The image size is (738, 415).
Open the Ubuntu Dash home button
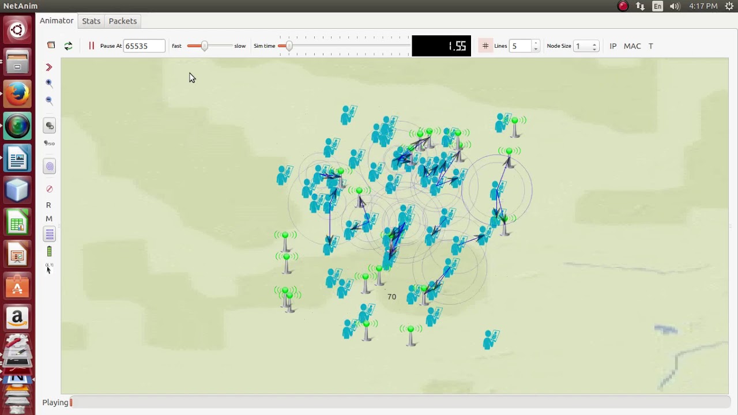click(17, 30)
